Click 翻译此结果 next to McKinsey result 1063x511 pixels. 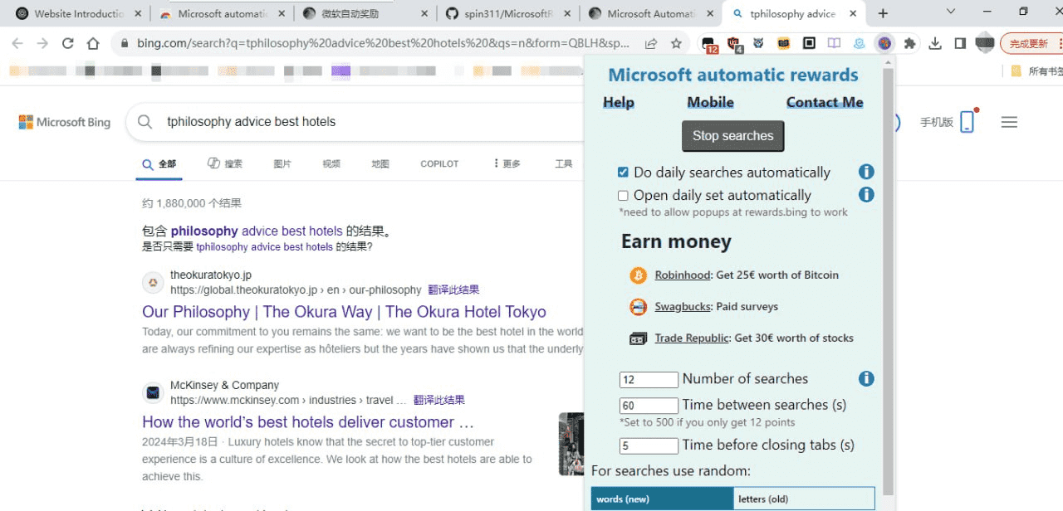click(x=438, y=400)
